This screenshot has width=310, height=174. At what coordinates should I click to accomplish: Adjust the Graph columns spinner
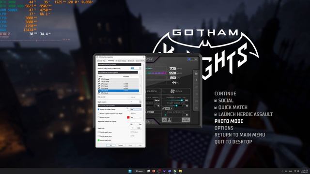point(140,102)
